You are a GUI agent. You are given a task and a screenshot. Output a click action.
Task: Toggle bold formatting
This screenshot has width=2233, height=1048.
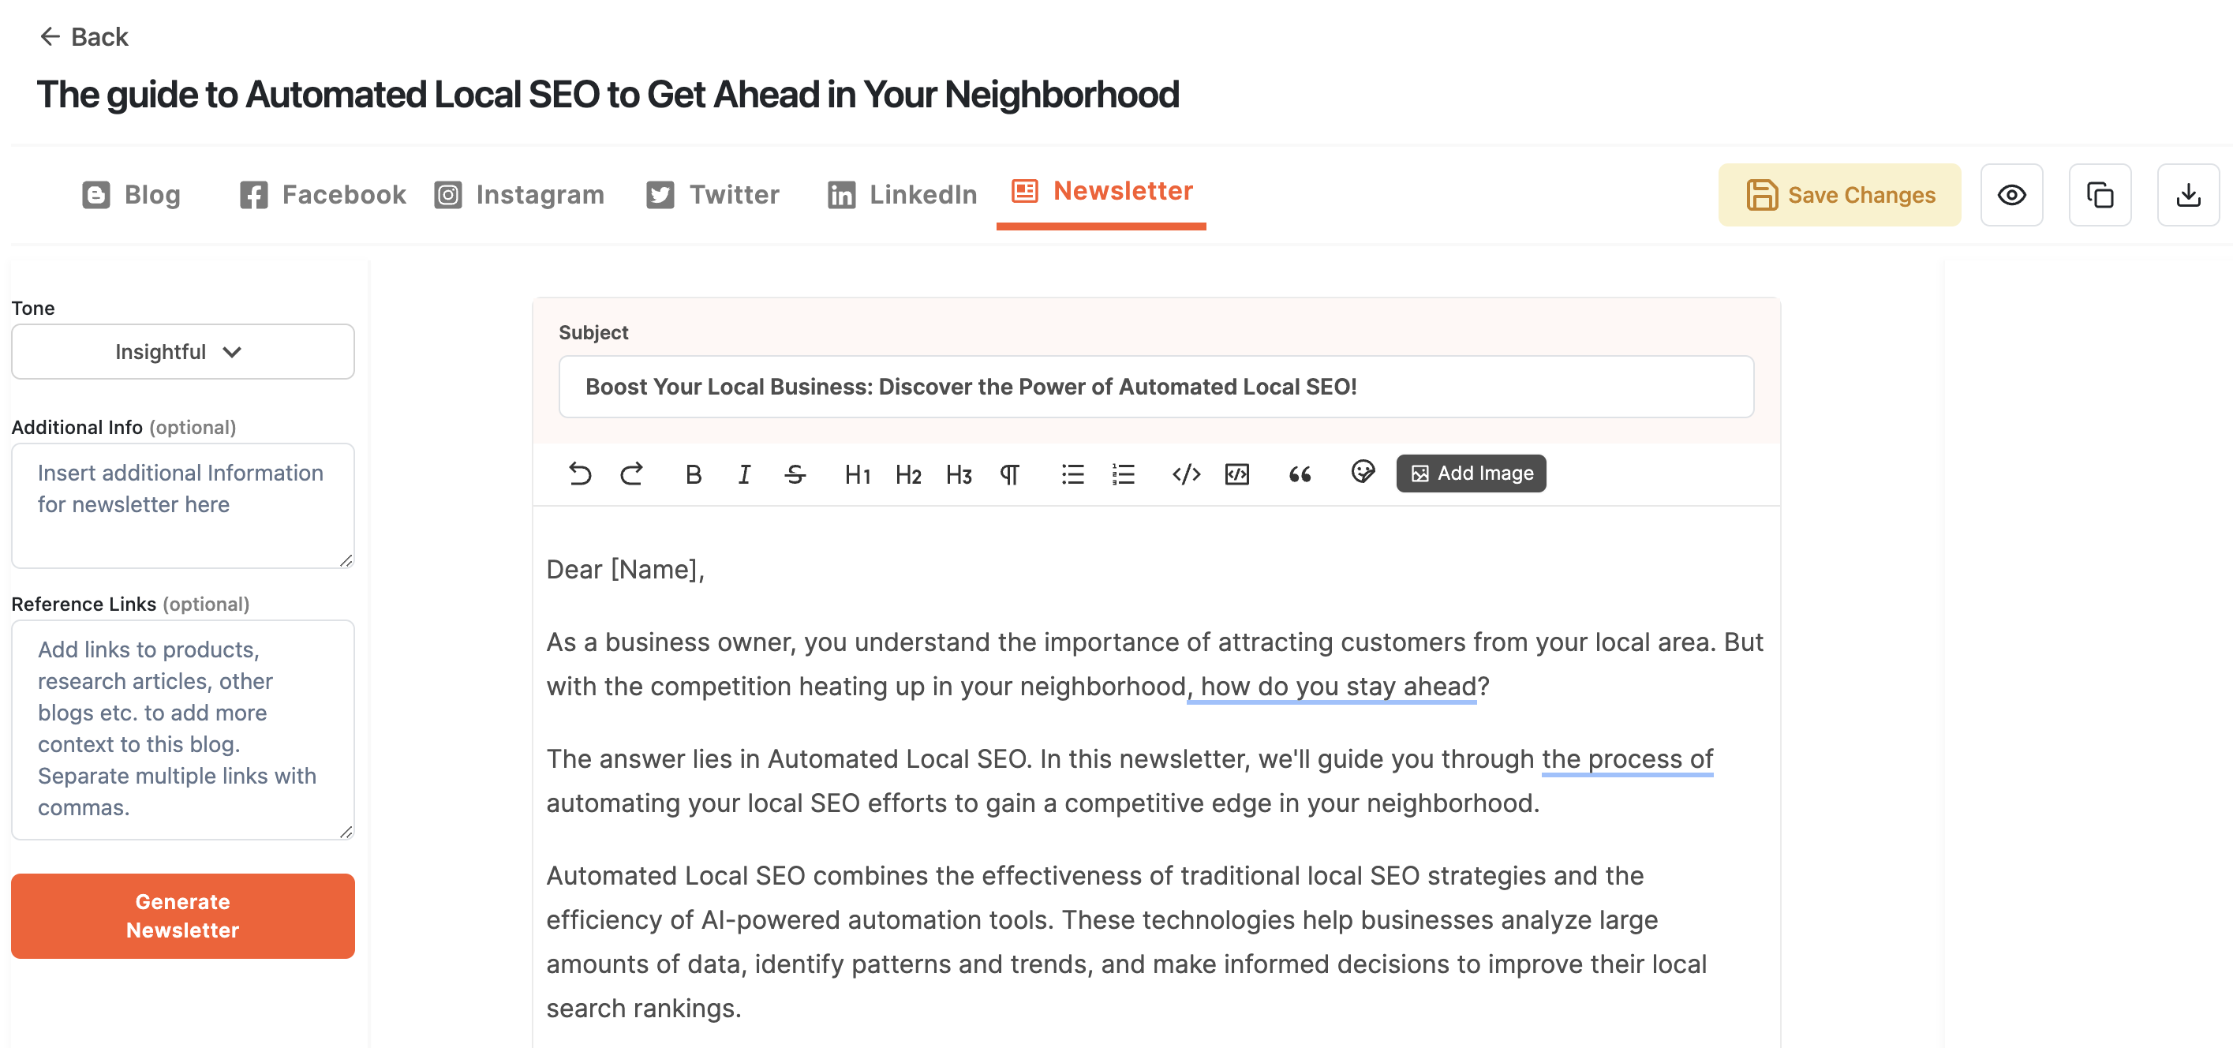tap(693, 473)
